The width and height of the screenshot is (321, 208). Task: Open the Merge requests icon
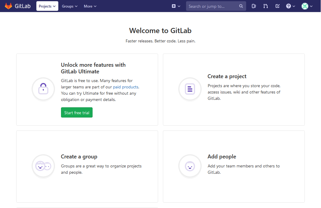coord(265,6)
